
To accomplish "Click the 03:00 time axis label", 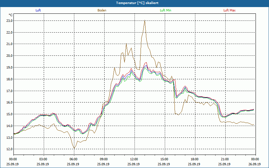I will coord(43,159).
